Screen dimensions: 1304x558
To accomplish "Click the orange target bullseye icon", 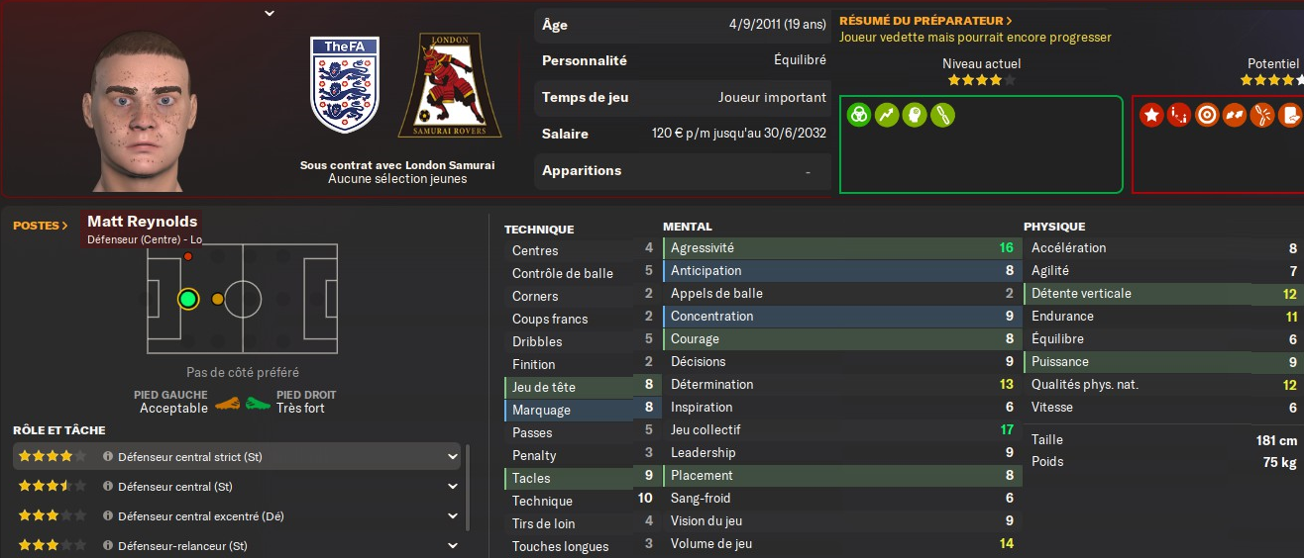I will (1207, 115).
